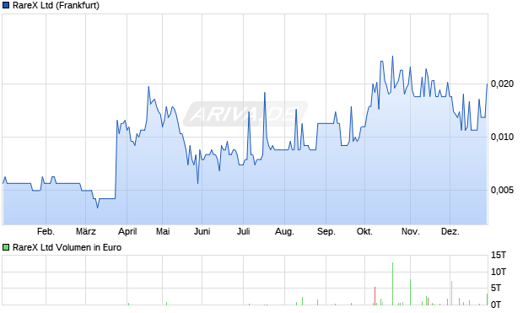Click the 15T volume axis value
The width and height of the screenshot is (523, 313).
tap(499, 256)
